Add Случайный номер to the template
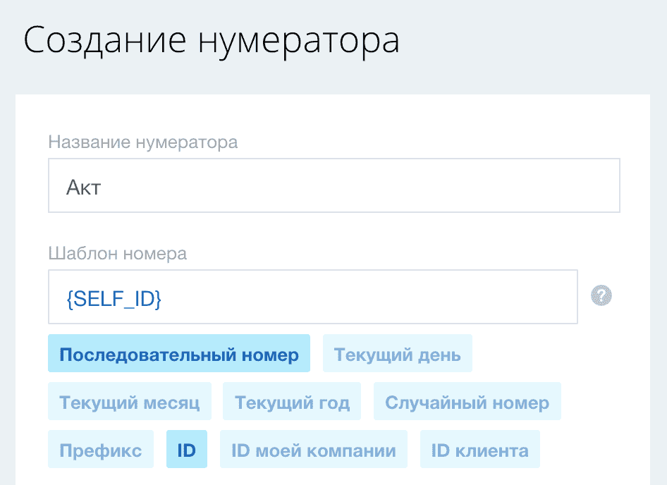Viewport: 667px width, 485px height. point(467,400)
